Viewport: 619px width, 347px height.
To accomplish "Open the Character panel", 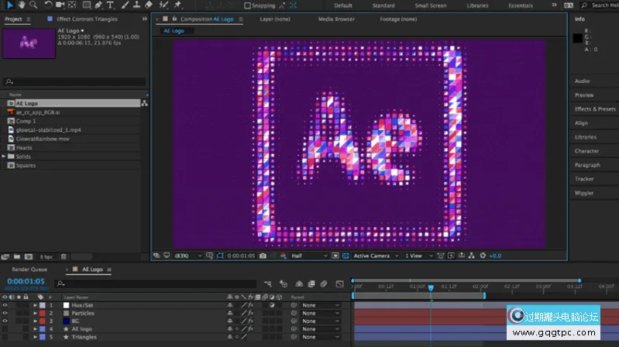I will 586,151.
